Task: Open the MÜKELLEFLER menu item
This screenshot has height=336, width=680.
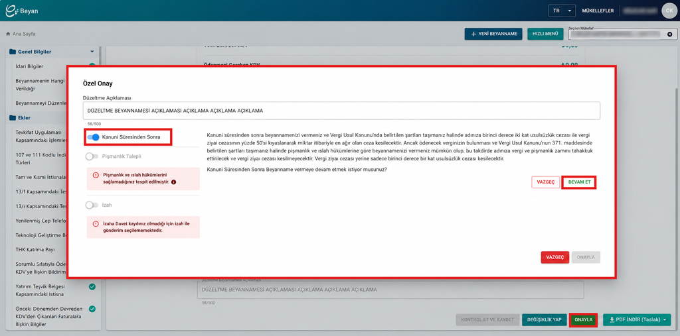Action: tap(598, 11)
